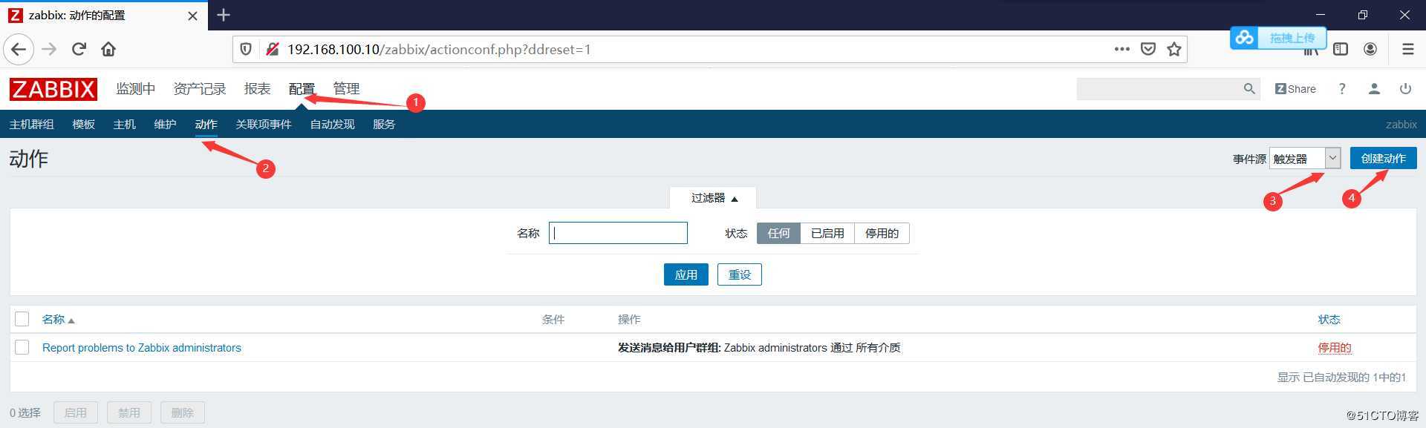Click the tracking protection shield icon
Screen dimensions: 1426x428
coord(246,49)
